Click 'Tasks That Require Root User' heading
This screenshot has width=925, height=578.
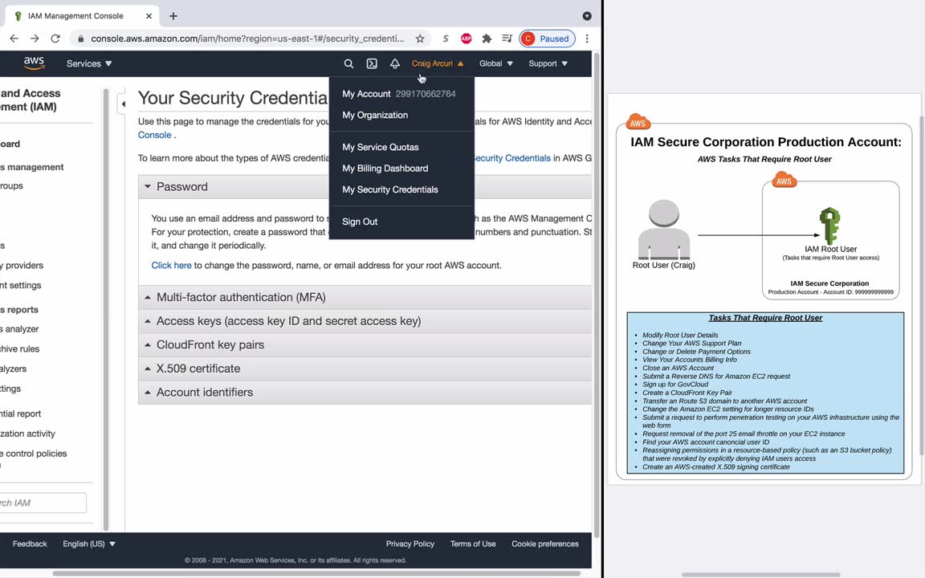click(765, 318)
